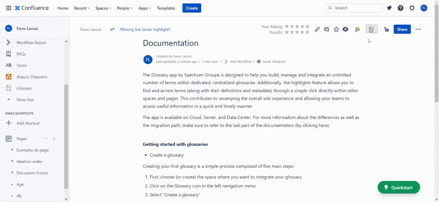Edit the page with the pencil icon

(x=317, y=29)
